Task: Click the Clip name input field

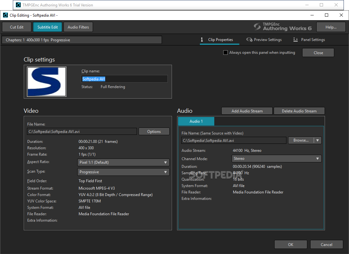Action: point(124,79)
